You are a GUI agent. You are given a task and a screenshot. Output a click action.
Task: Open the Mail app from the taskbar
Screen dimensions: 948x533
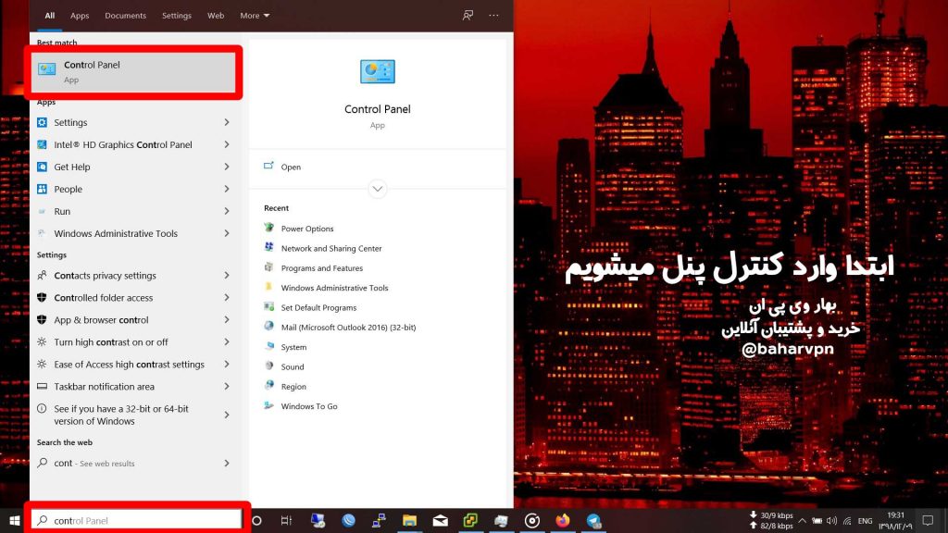click(440, 521)
